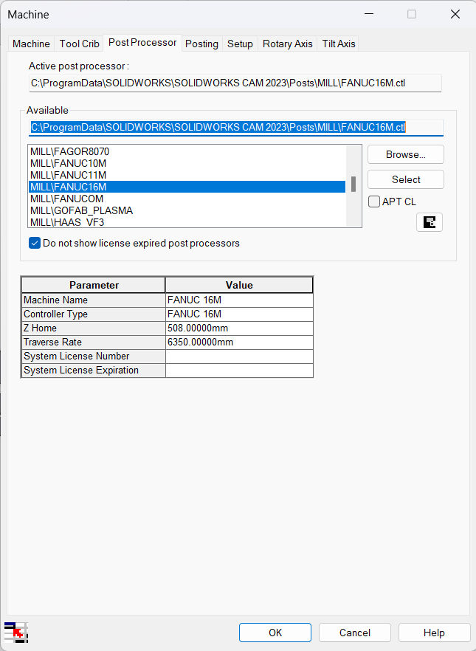
Task: Click the post processor list scrollbar thumb
Action: pyautogui.click(x=353, y=184)
